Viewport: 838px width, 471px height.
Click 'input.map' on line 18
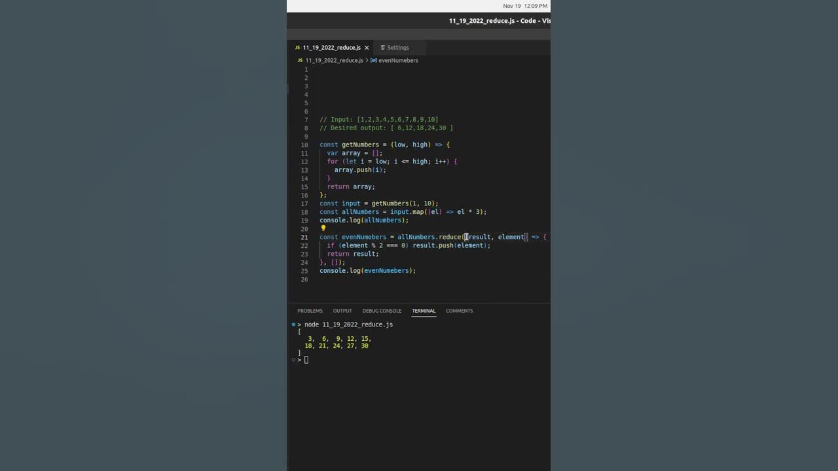[405, 212]
